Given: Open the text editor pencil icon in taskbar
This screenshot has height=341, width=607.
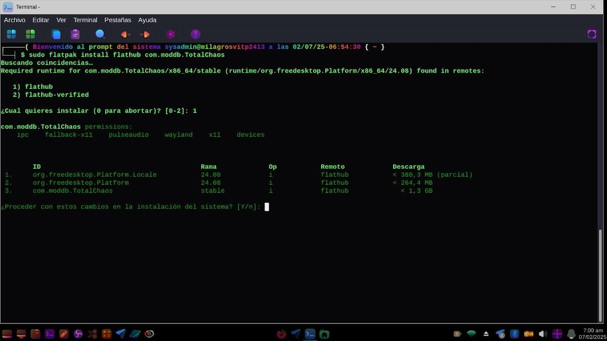Looking at the screenshot, I should pyautogui.click(x=64, y=334).
